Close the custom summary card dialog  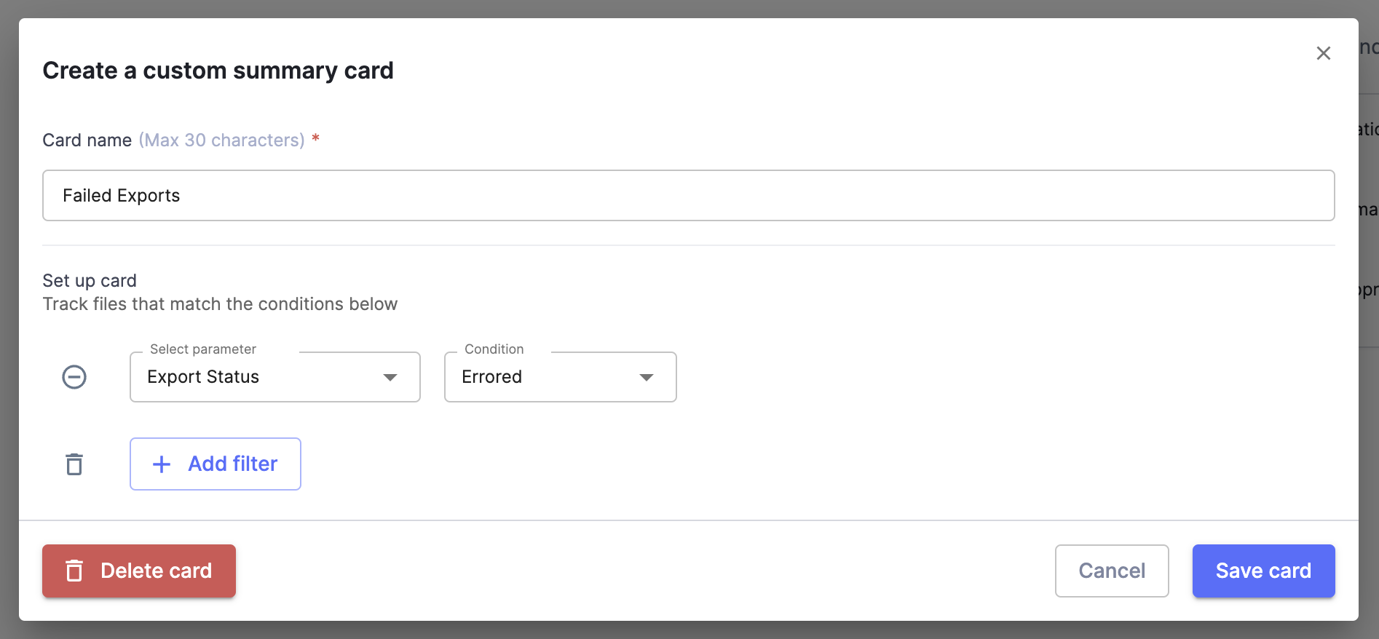click(1323, 53)
